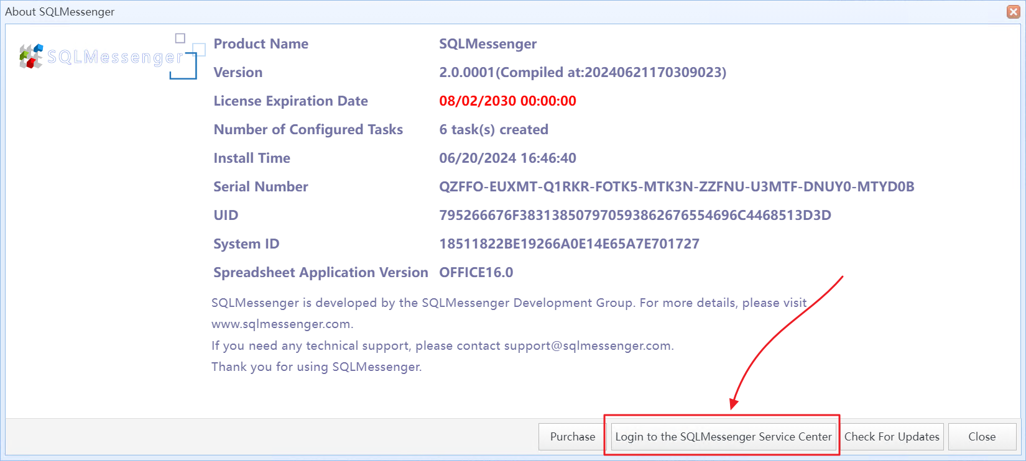Click the Version label
The width and height of the screenshot is (1026, 461).
coord(238,72)
